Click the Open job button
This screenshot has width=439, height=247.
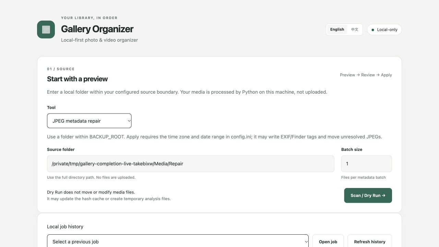(x=328, y=242)
